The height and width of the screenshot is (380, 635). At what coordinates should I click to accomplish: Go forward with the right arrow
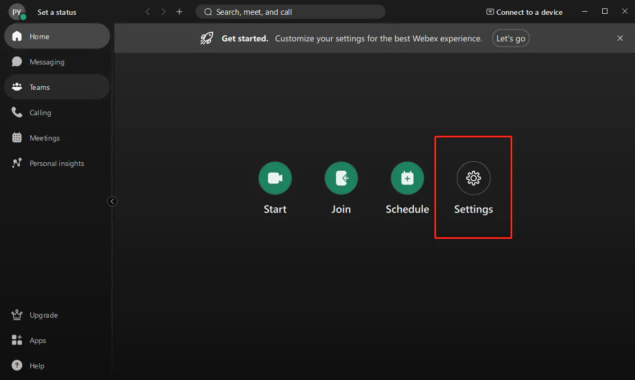164,12
